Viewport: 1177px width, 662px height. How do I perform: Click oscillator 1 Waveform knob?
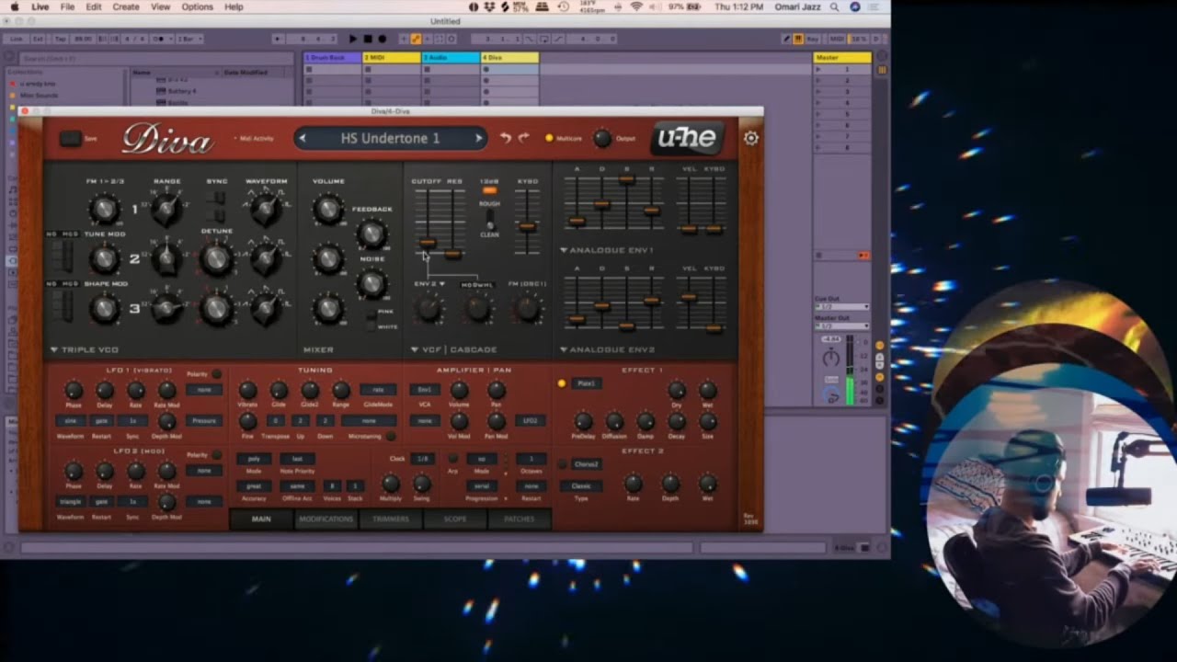point(266,210)
